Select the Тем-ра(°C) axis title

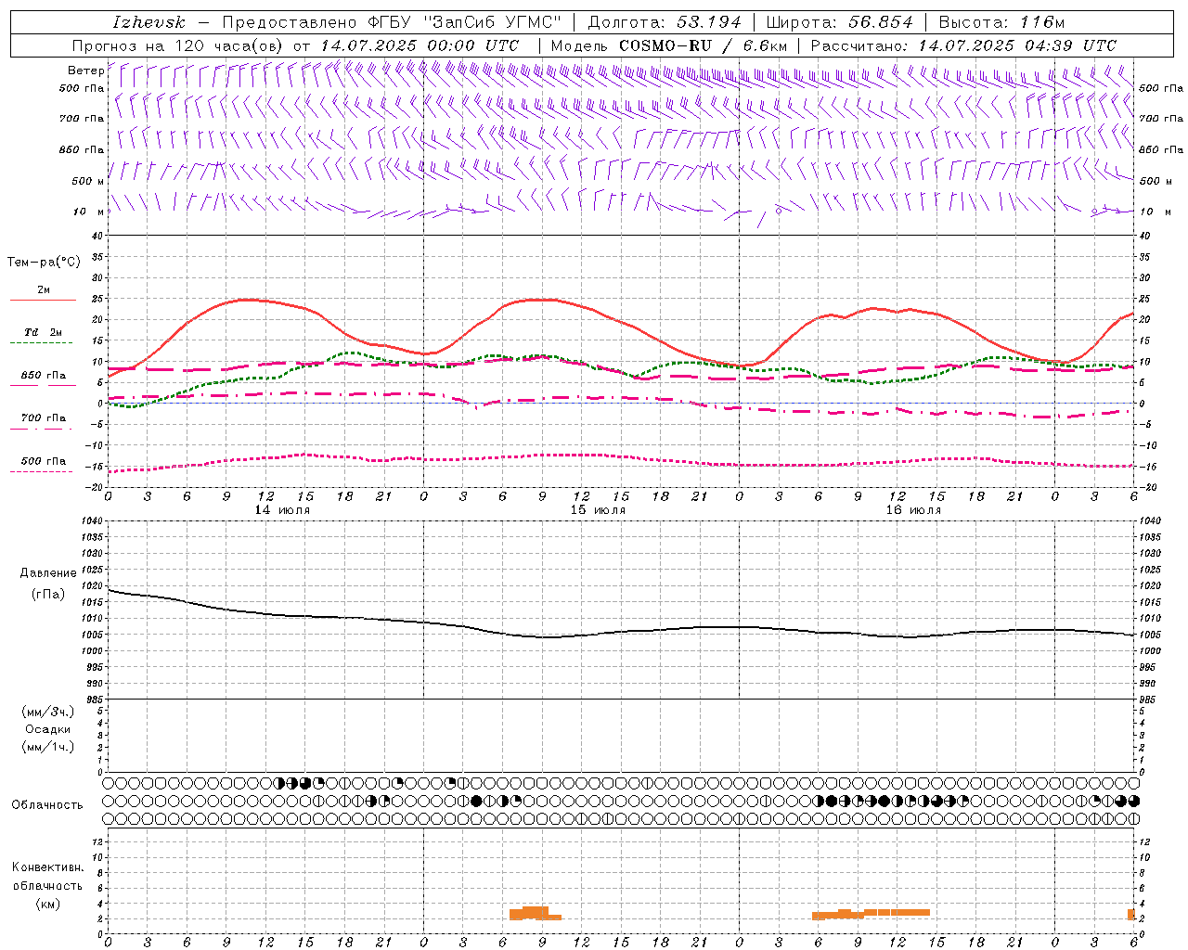[44, 263]
